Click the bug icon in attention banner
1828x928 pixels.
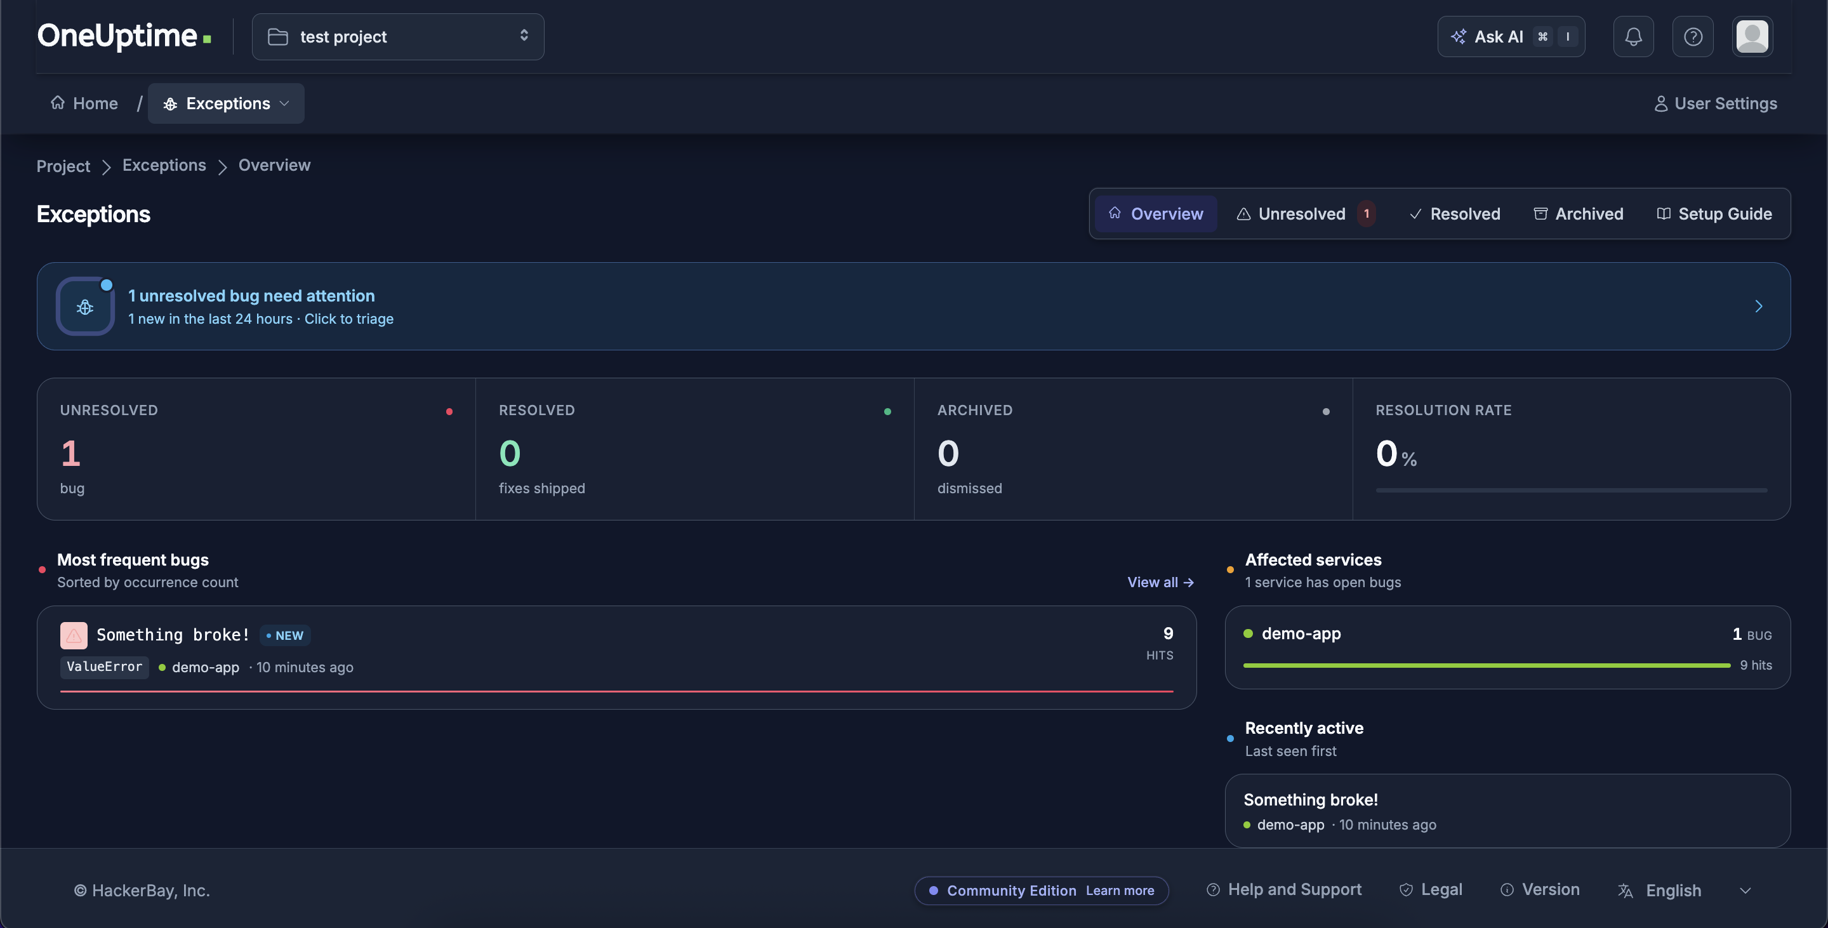[85, 307]
